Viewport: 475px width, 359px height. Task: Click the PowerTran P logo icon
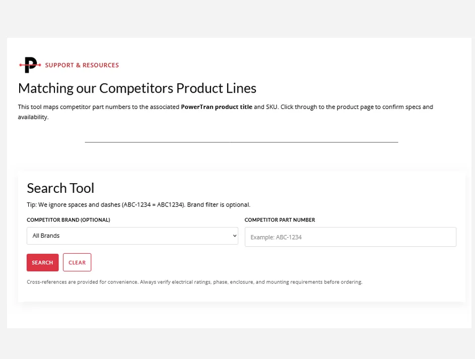pyautogui.click(x=30, y=65)
